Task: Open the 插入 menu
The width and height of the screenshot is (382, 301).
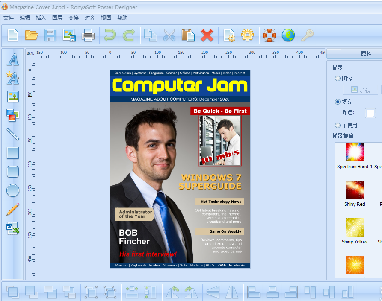Action: click(41, 18)
